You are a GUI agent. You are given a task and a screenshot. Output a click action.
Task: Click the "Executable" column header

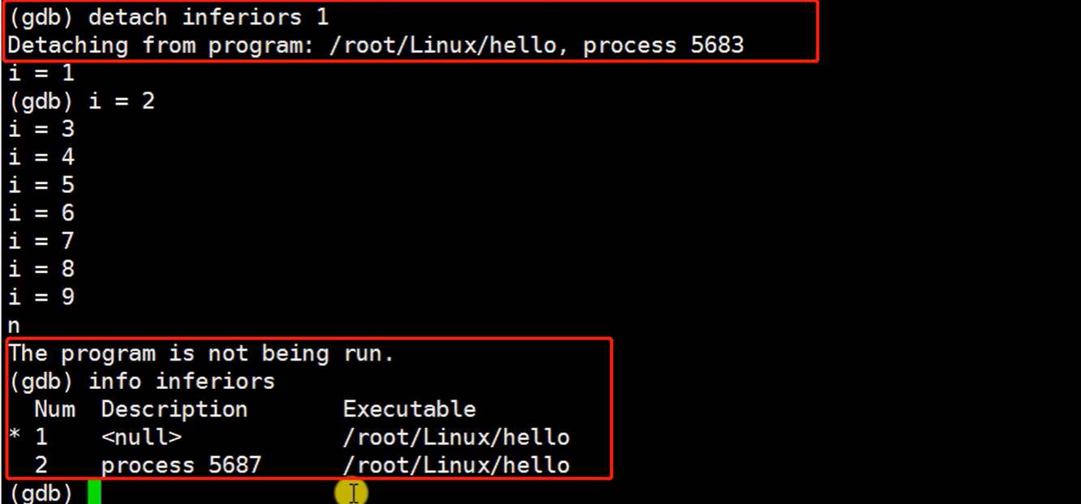point(409,409)
